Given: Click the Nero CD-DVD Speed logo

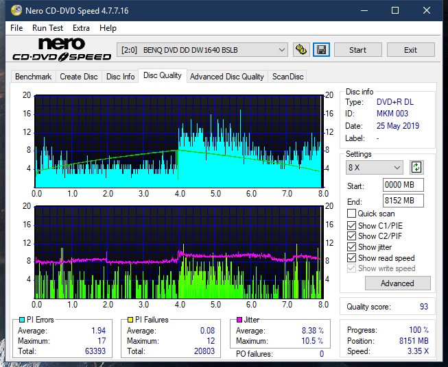Looking at the screenshot, I should [62, 50].
